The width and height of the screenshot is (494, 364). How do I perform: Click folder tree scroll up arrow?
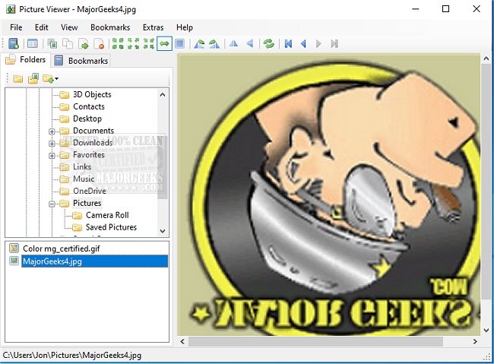pos(163,94)
